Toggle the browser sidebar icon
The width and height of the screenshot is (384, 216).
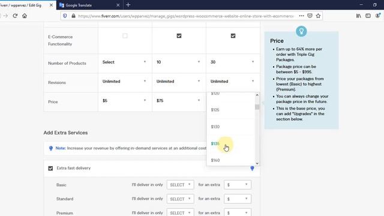click(368, 16)
